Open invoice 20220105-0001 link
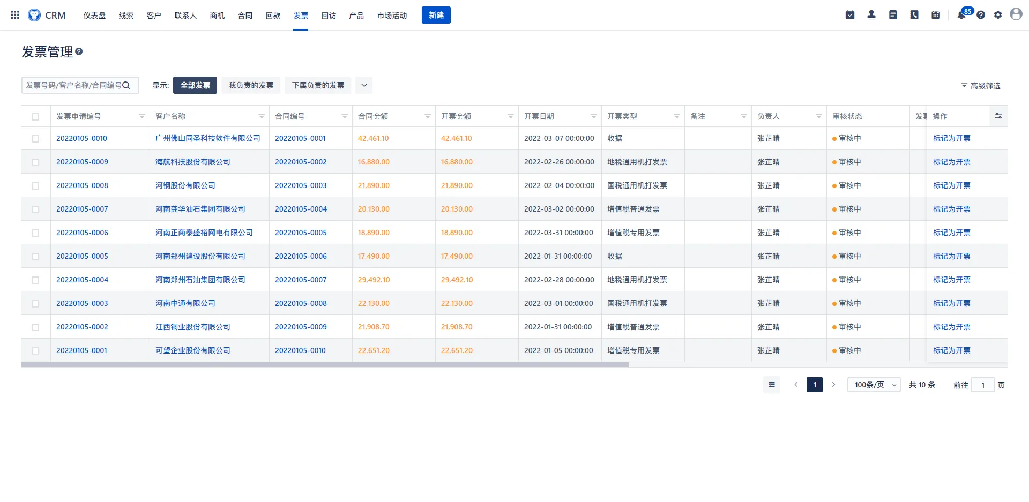 tap(81, 350)
